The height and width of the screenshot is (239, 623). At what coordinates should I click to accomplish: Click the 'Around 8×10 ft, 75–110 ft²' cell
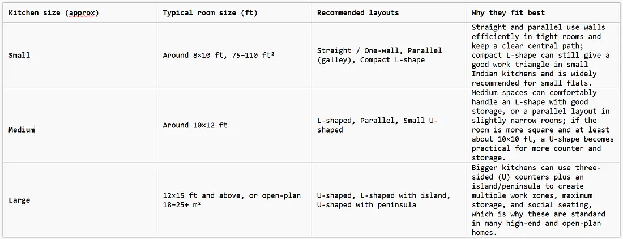click(234, 55)
